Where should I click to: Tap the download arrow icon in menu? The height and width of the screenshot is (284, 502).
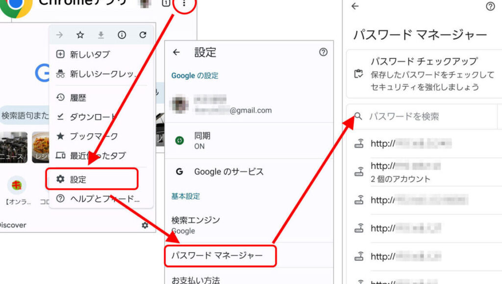click(101, 35)
